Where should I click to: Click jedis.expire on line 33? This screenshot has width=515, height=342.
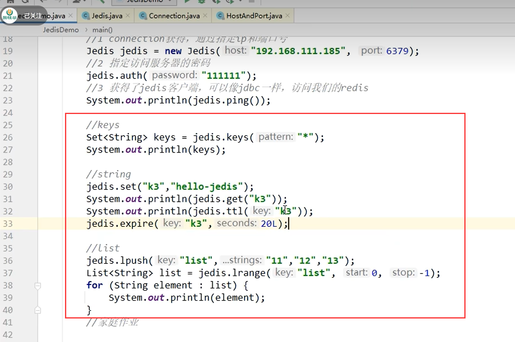pos(120,224)
